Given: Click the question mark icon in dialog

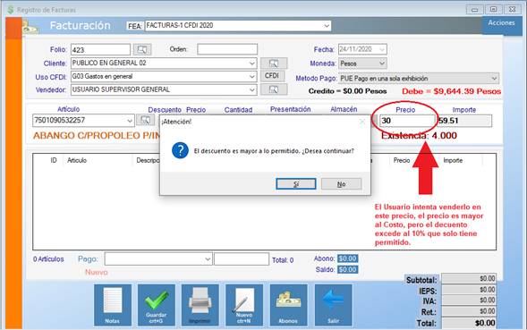Looking at the screenshot, I should click(180, 150).
